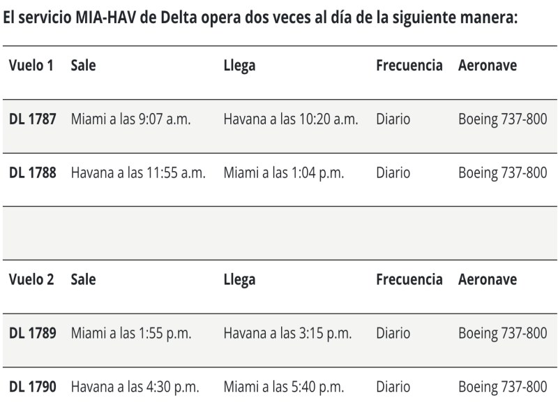Click "Miami a las 9:07 a.m." departure cell
558x419 pixels.
(x=130, y=119)
